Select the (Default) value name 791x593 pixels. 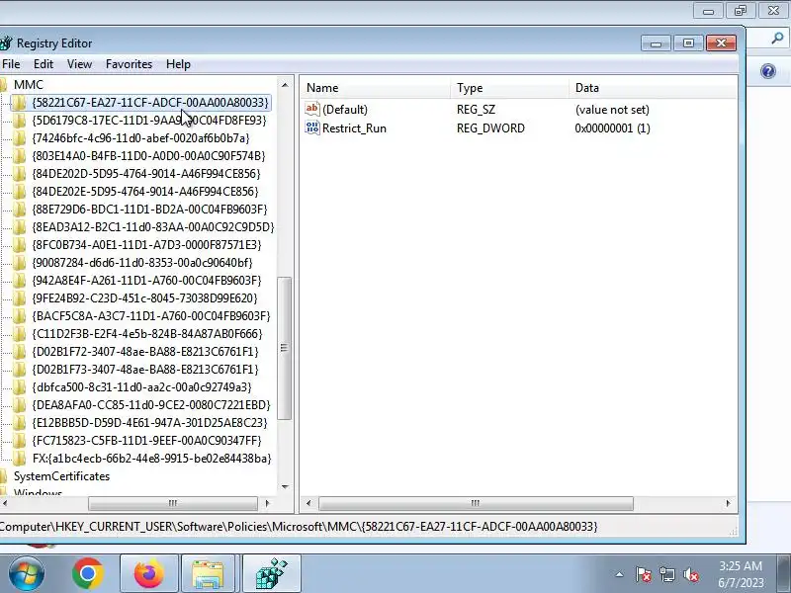pos(345,110)
